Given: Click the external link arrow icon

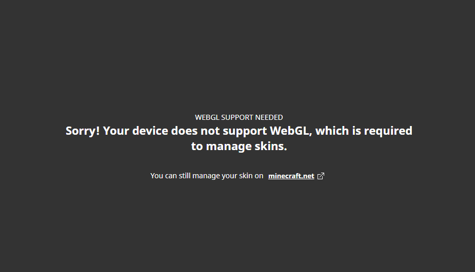Looking at the screenshot, I should [x=321, y=176].
